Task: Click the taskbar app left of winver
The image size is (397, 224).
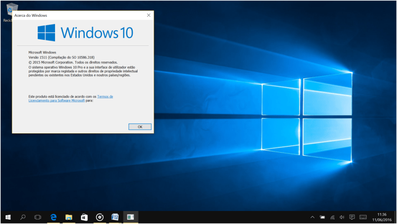Action: tap(115, 217)
